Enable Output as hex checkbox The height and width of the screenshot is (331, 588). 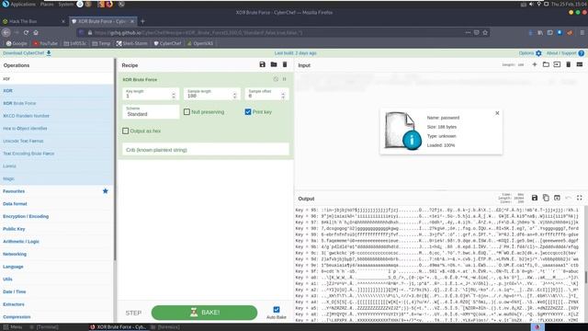[125, 131]
